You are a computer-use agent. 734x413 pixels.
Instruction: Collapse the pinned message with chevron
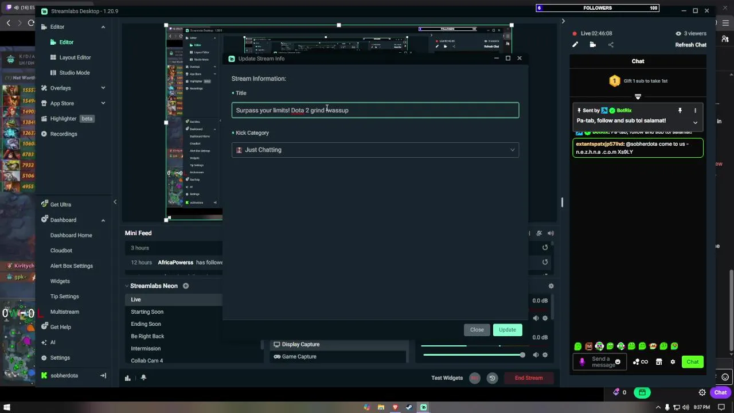pos(695,122)
